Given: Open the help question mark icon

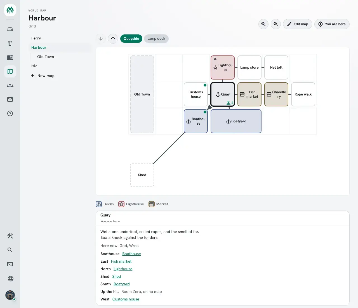Looking at the screenshot, I should coord(10,113).
